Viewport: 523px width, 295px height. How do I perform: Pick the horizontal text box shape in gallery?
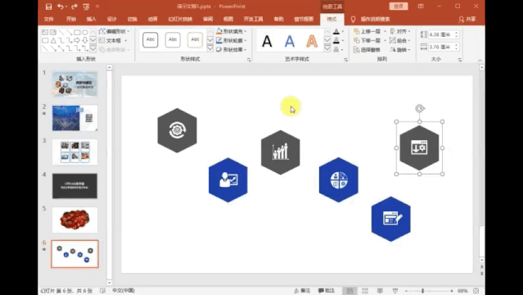click(45, 33)
